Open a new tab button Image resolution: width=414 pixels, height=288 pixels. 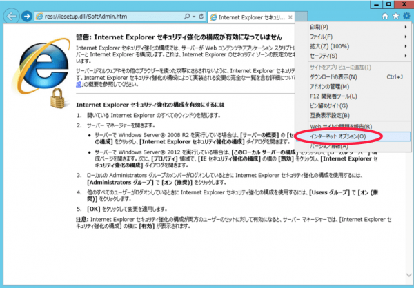pyautogui.click(x=301, y=17)
